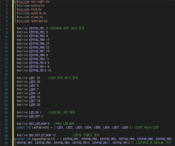The height and width of the screenshot is (146, 175).
Task: Click the LED_ON 1 define
Action: click(x=29, y=112)
